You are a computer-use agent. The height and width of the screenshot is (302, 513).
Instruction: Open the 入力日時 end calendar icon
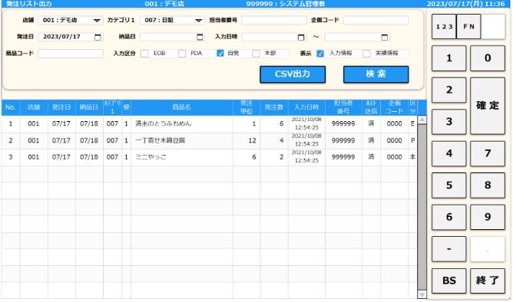point(385,38)
